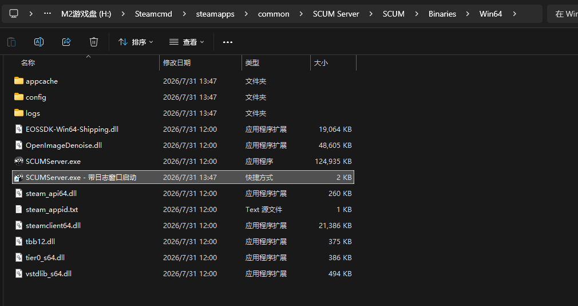
Task: Expand the chevron after SCUM Server
Action: click(x=371, y=14)
